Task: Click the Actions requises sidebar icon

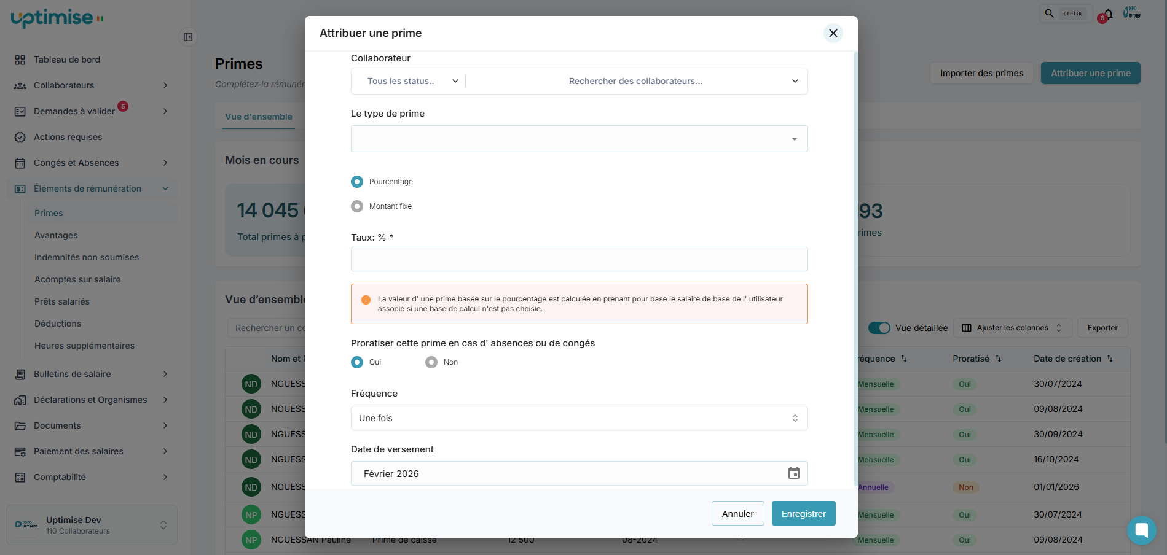Action: pyautogui.click(x=20, y=137)
